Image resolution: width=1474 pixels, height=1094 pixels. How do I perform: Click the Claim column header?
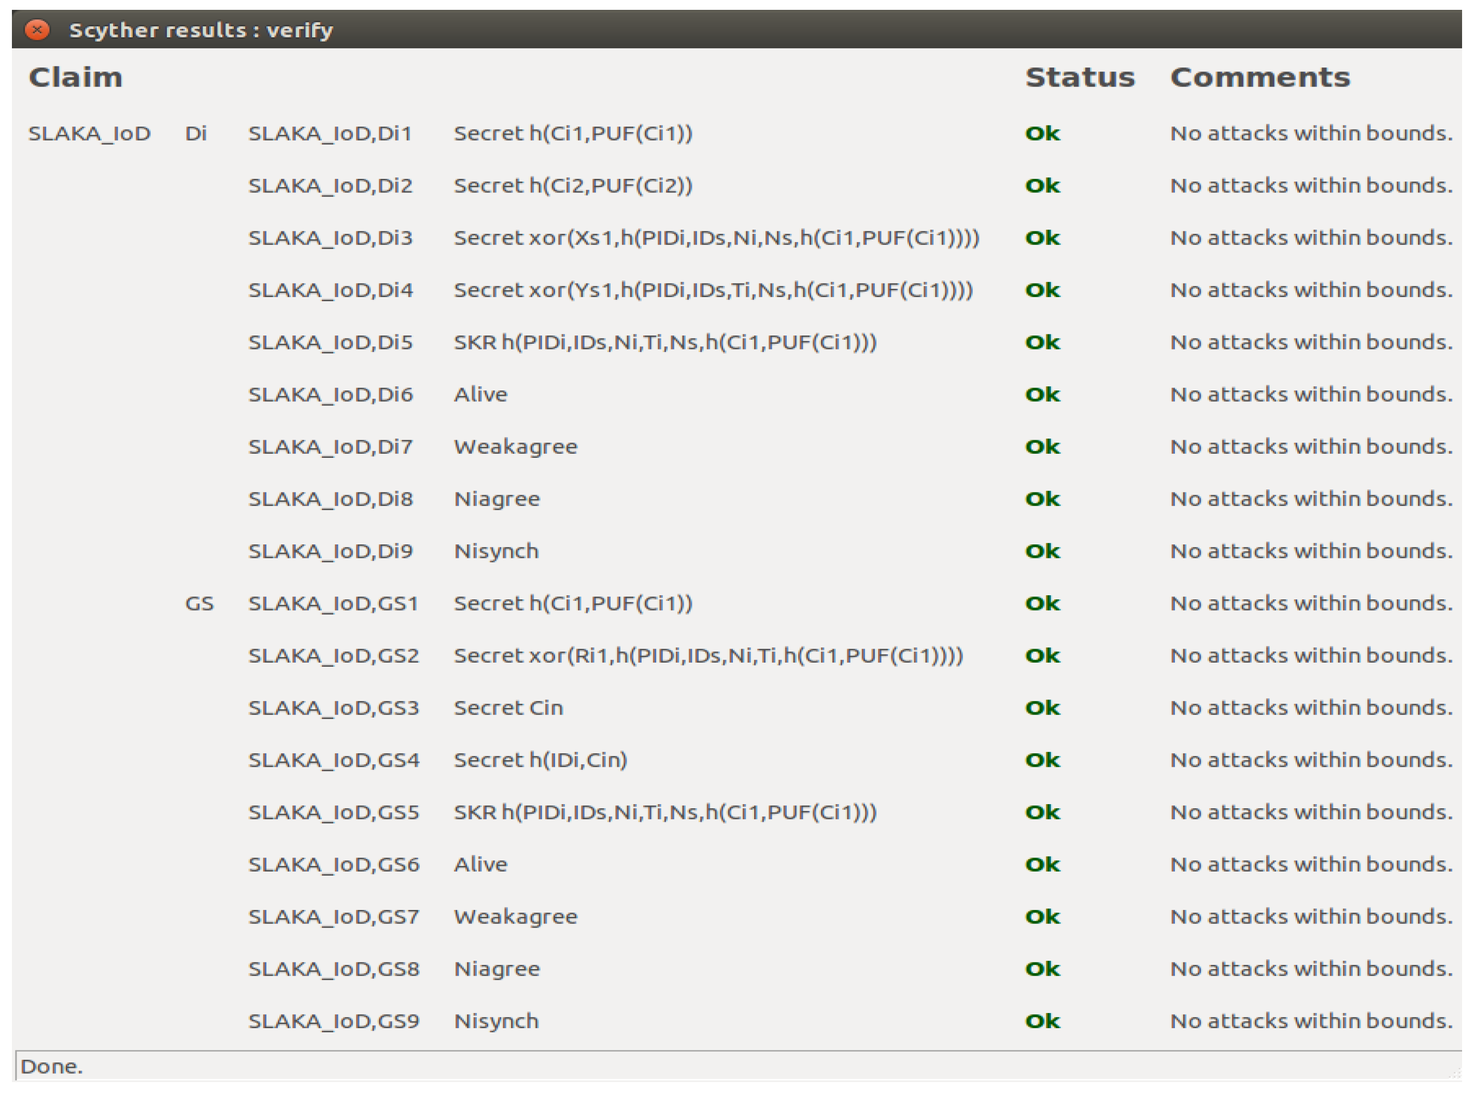(x=76, y=77)
